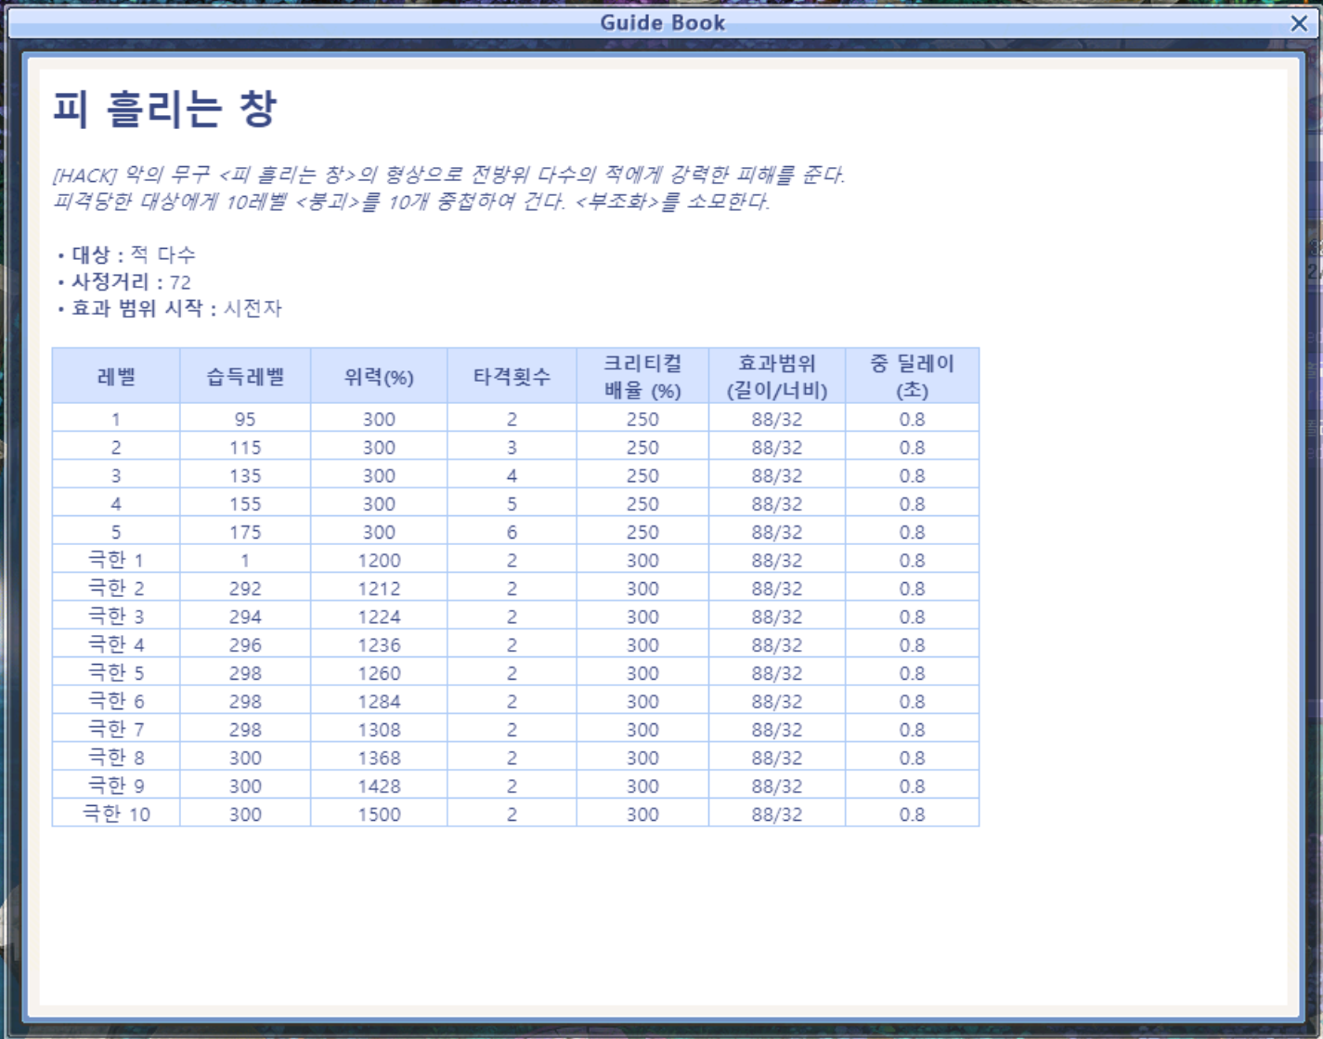
Task: Select the 위력 value 1368
Action: (379, 758)
